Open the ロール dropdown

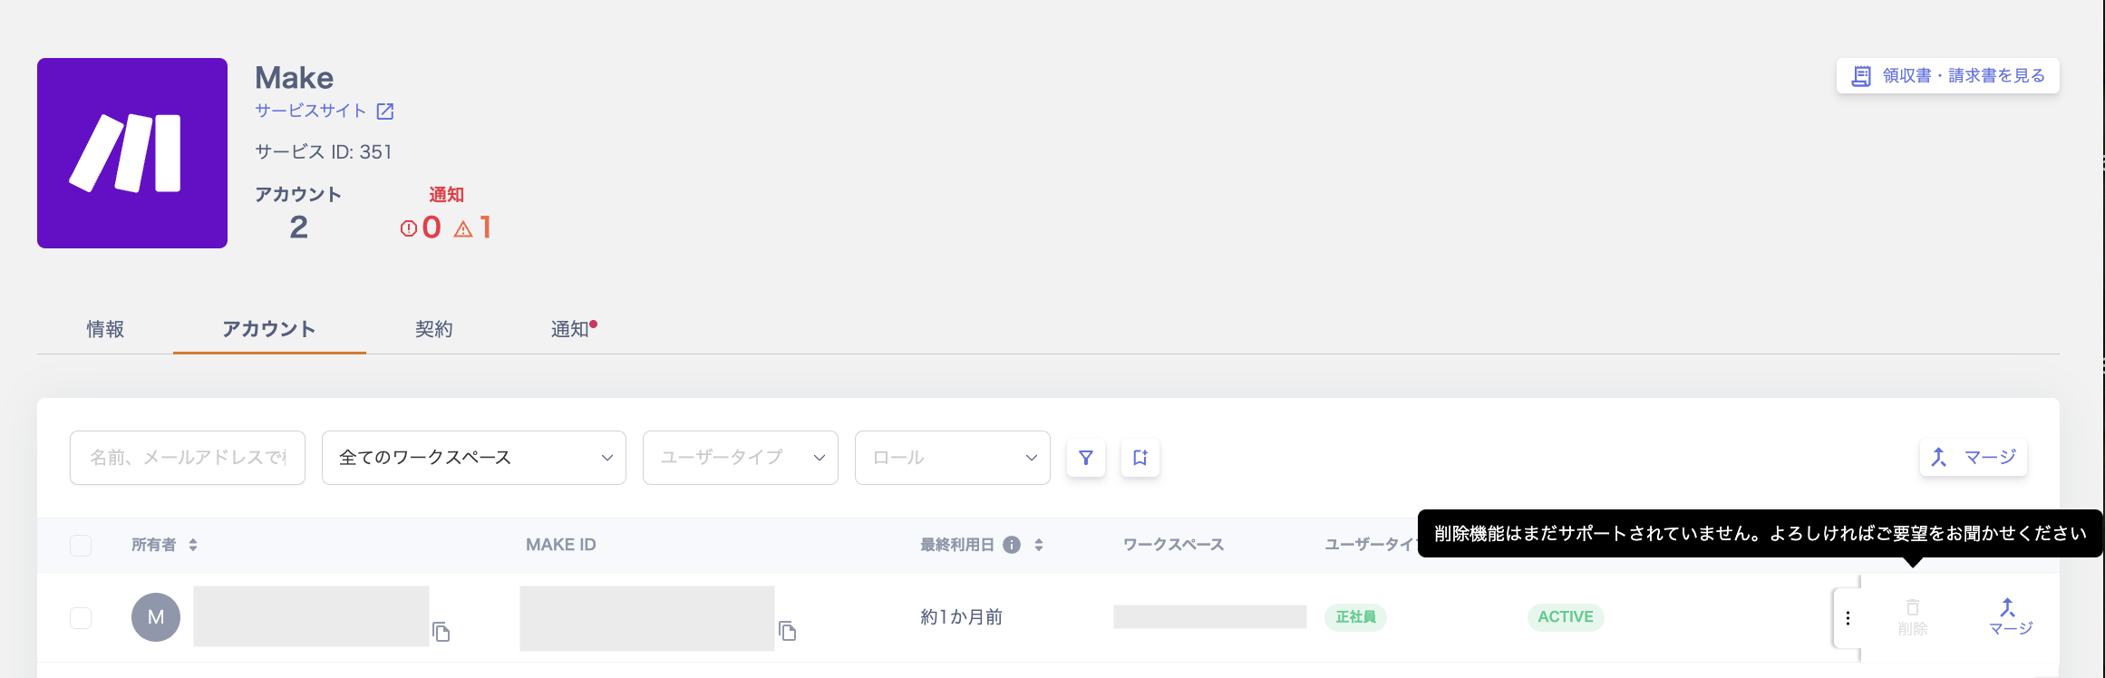(953, 458)
